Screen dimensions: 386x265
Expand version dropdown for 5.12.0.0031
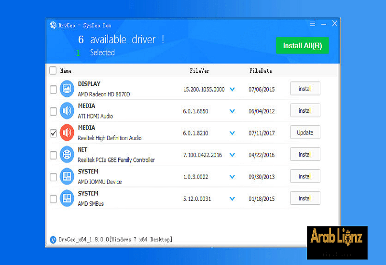(x=232, y=199)
